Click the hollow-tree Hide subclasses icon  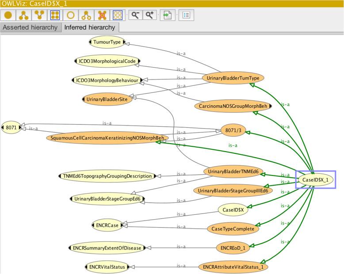pos(86,15)
